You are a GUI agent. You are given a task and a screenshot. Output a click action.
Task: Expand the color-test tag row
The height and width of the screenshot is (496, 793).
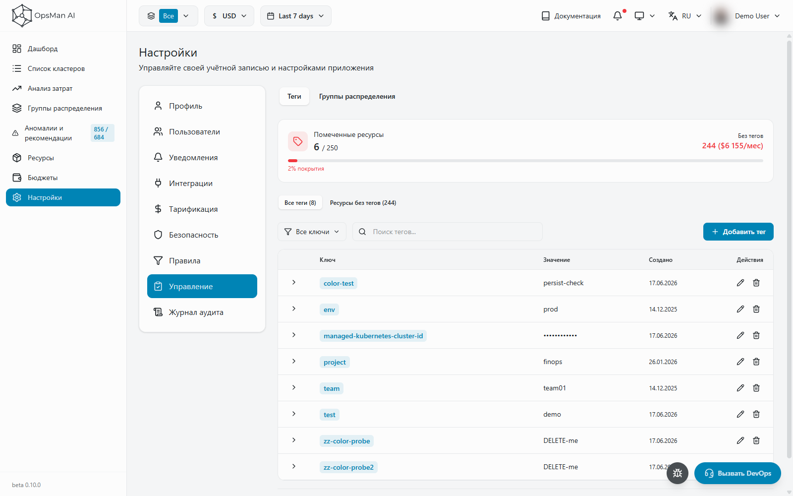tap(294, 282)
